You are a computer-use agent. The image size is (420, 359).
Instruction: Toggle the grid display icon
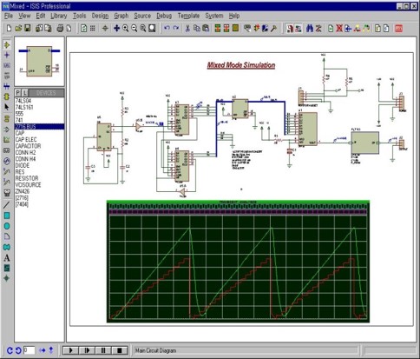click(x=93, y=28)
